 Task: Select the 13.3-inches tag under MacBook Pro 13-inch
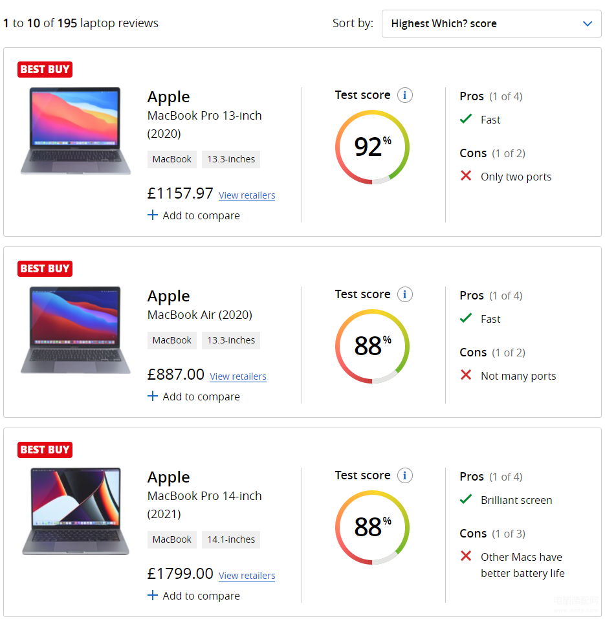pos(231,159)
